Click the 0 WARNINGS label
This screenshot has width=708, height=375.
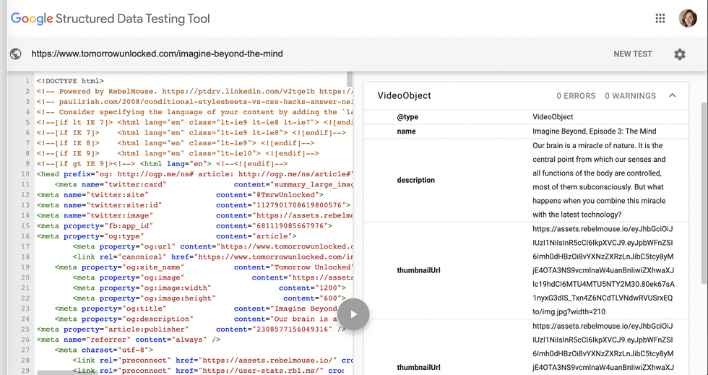pyautogui.click(x=630, y=95)
